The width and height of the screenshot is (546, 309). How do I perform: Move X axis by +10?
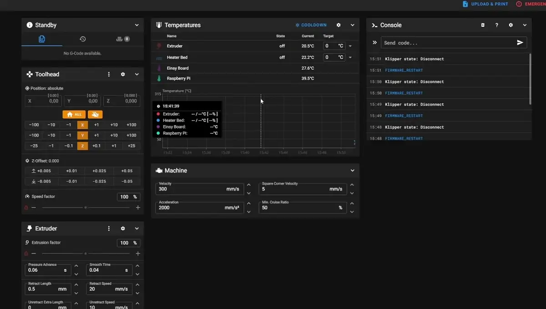[114, 125]
